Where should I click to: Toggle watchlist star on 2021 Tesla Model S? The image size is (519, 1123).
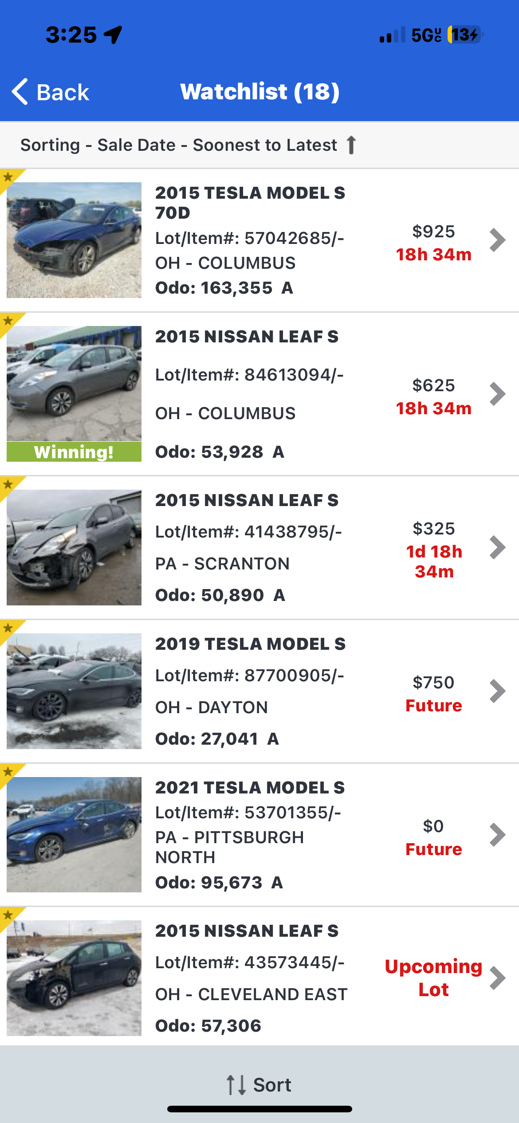pyautogui.click(x=8, y=772)
